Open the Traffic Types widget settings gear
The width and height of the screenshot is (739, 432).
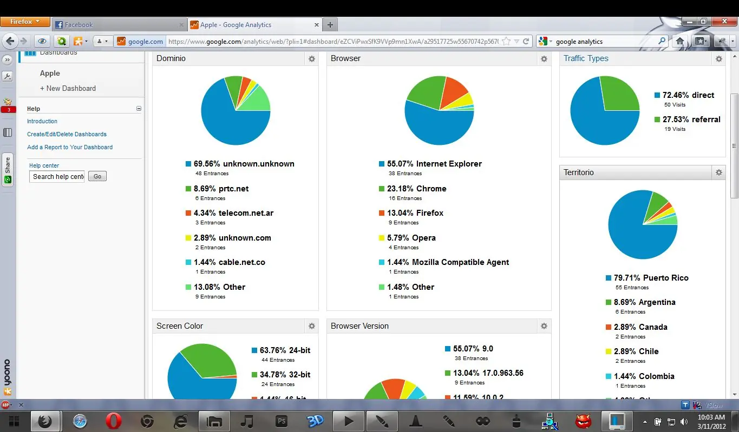point(719,59)
